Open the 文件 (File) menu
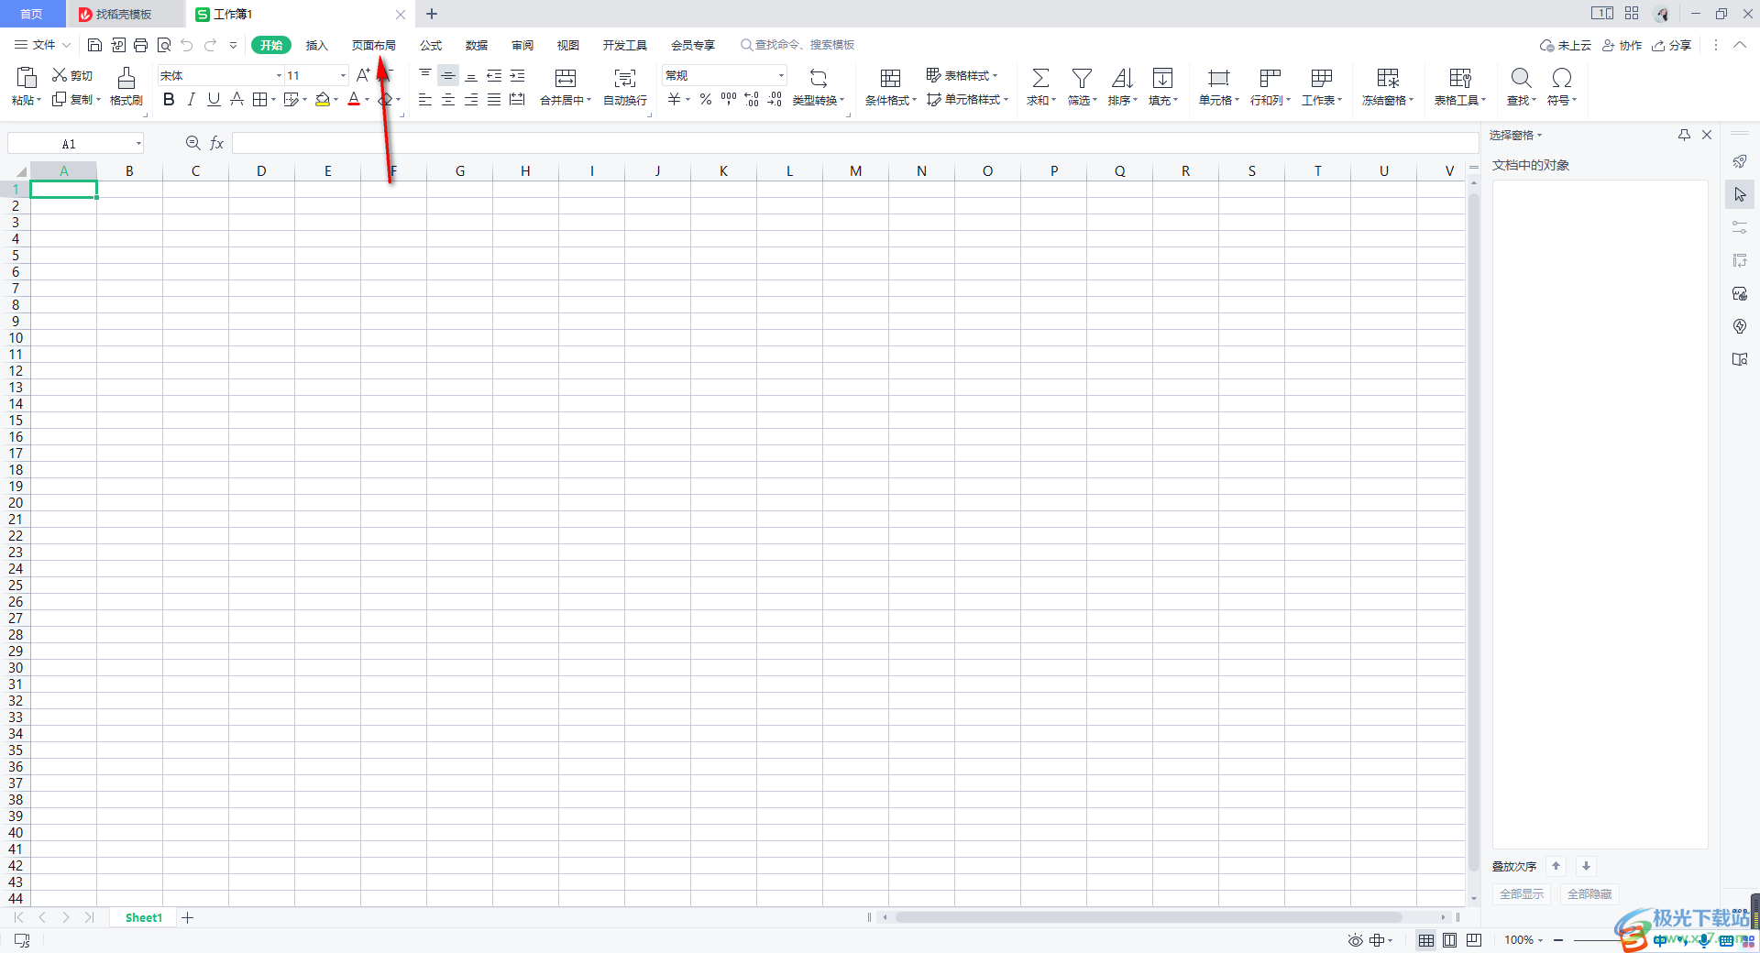 42,45
